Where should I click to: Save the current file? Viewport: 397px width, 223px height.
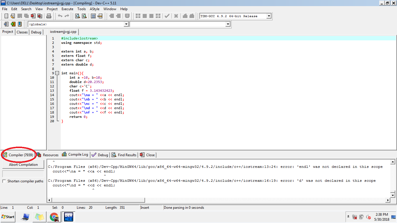point(19,16)
